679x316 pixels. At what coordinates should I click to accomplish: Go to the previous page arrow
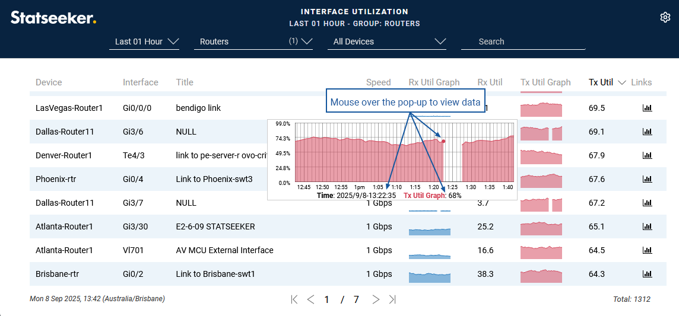tap(310, 299)
